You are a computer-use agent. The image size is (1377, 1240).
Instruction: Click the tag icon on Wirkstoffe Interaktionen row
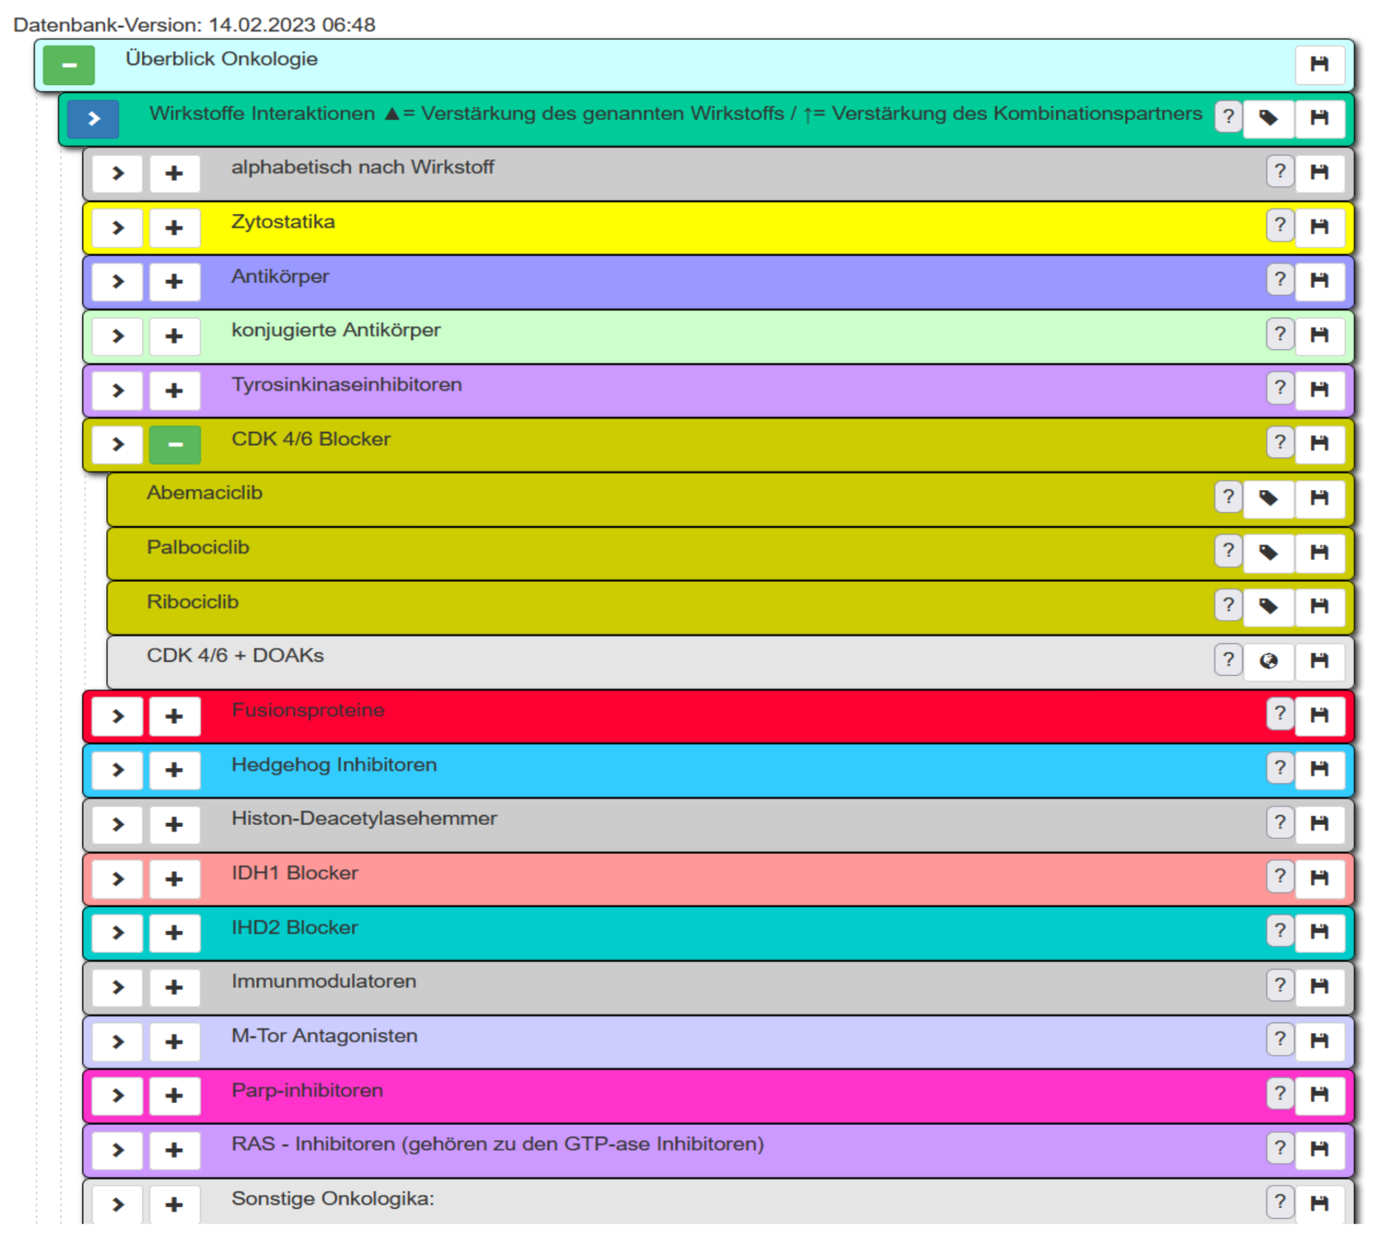[x=1268, y=118]
